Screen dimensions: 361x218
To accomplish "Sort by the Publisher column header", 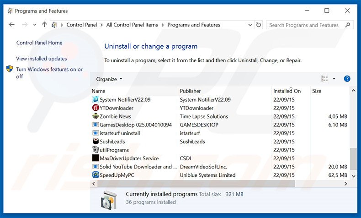I will pos(190,91).
